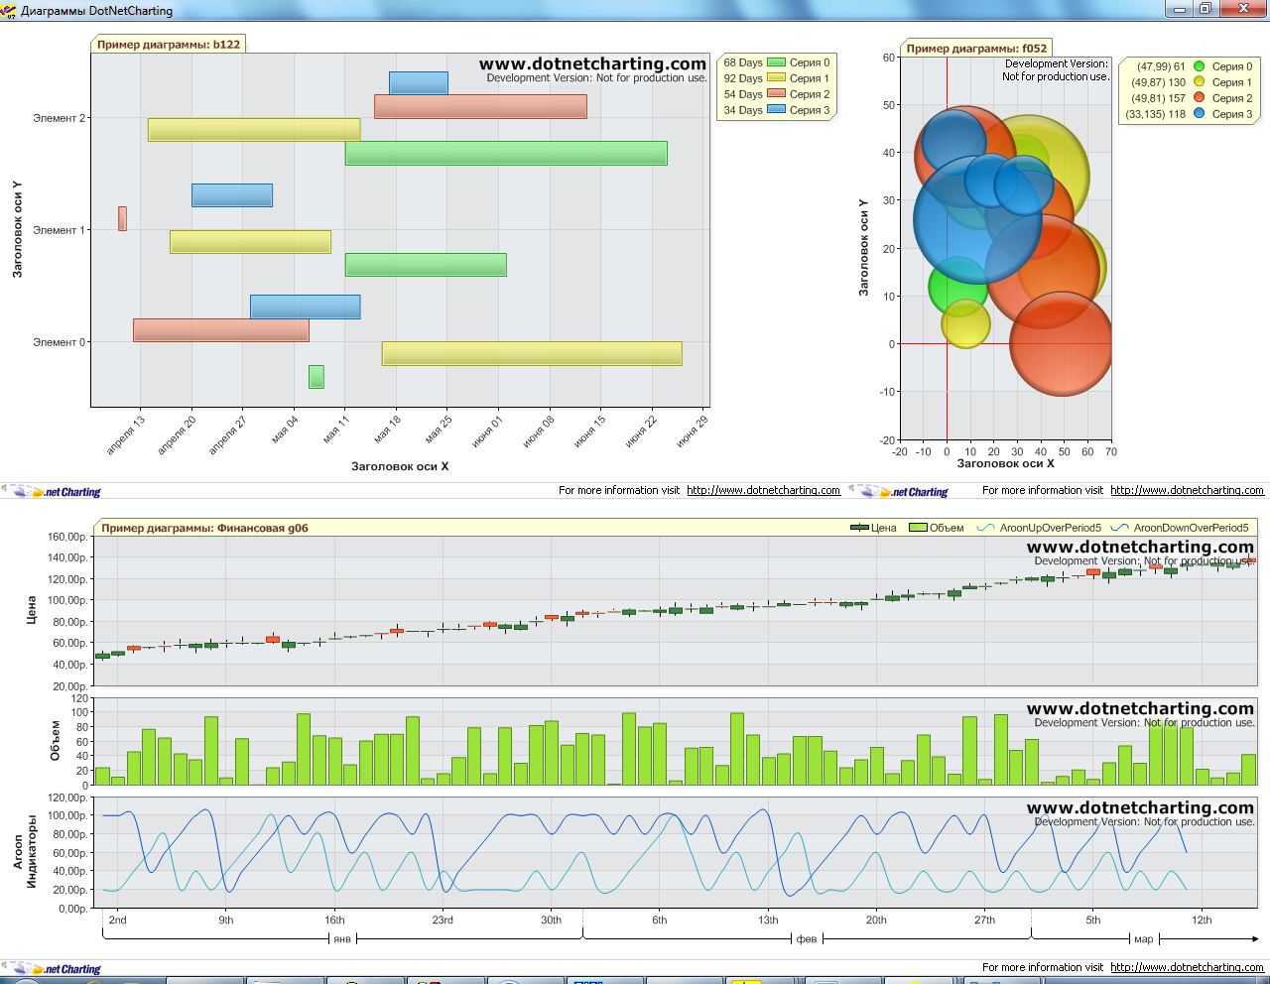Viewport: 1270px width, 984px height.
Task: Click the long yellow Gantt bar in Элемент 0
Action: coord(532,353)
